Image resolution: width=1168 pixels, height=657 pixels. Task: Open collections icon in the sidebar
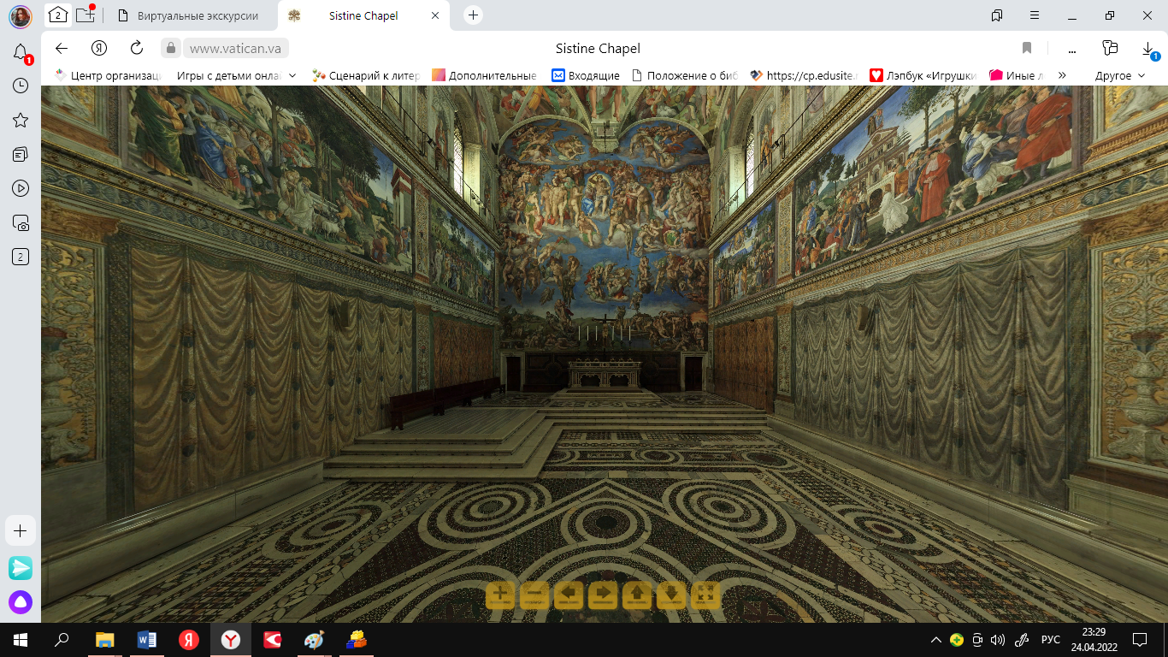pos(21,154)
